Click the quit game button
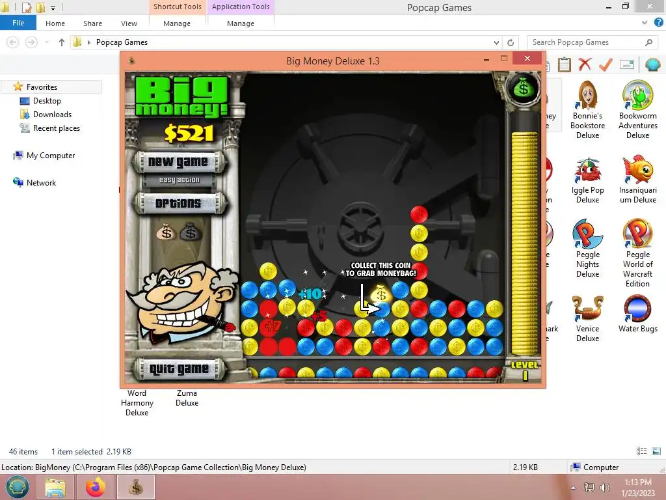This screenshot has height=500, width=666. click(178, 368)
